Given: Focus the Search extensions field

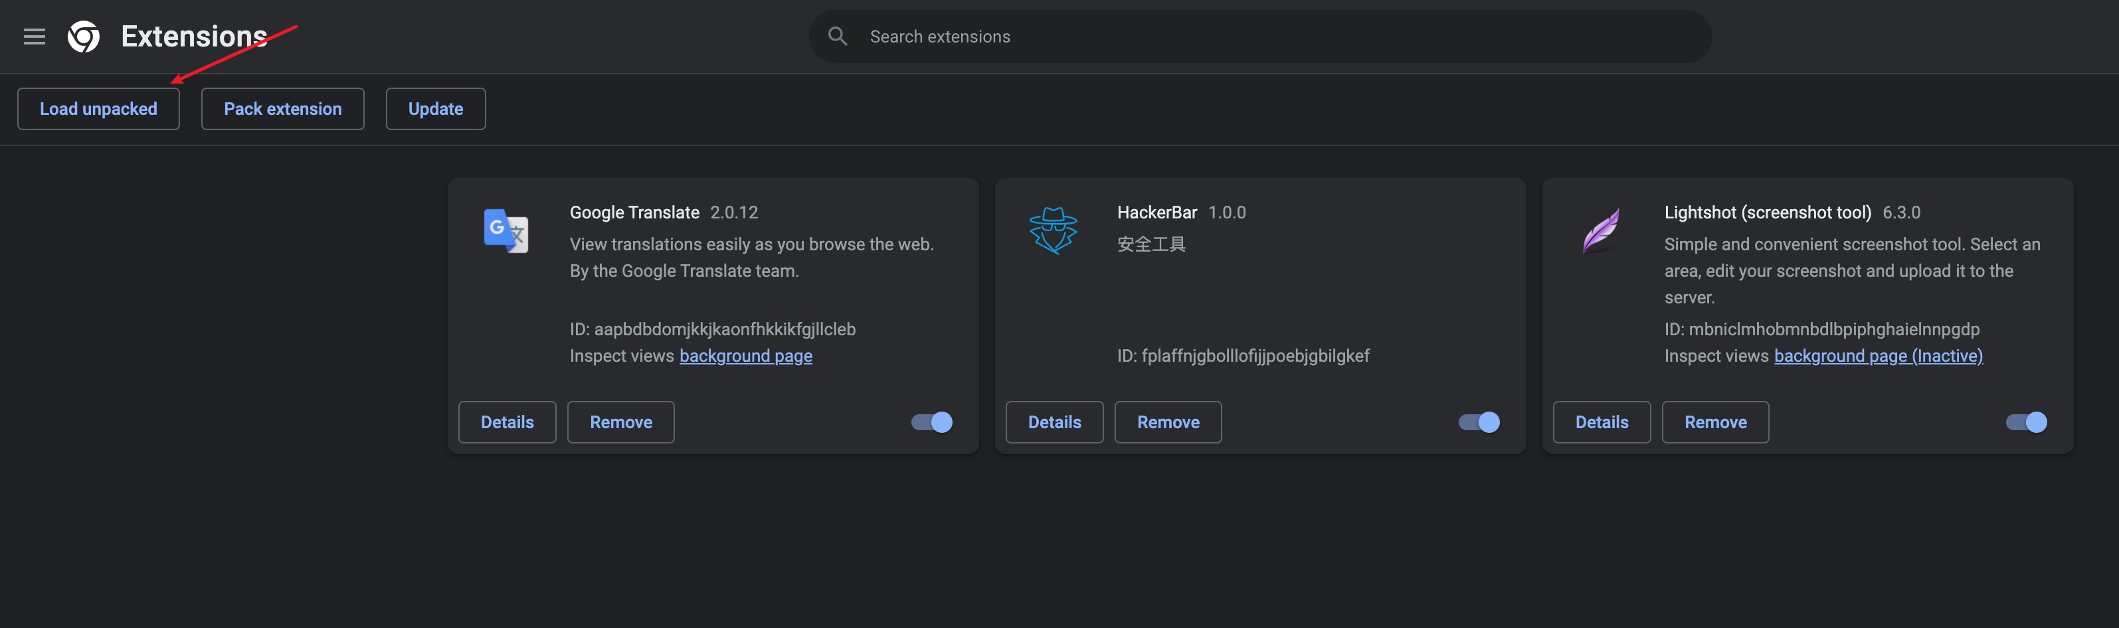Looking at the screenshot, I should click(1260, 36).
